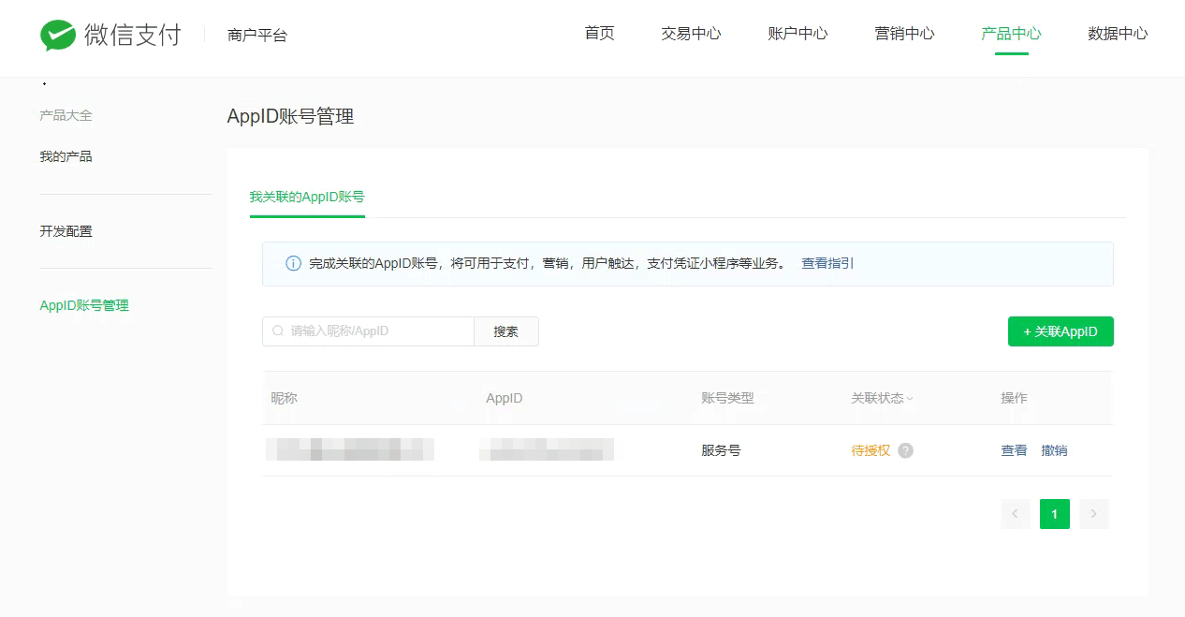Image resolution: width=1185 pixels, height=617 pixels.
Task: Go to the previous page arrow
Action: 1015,514
